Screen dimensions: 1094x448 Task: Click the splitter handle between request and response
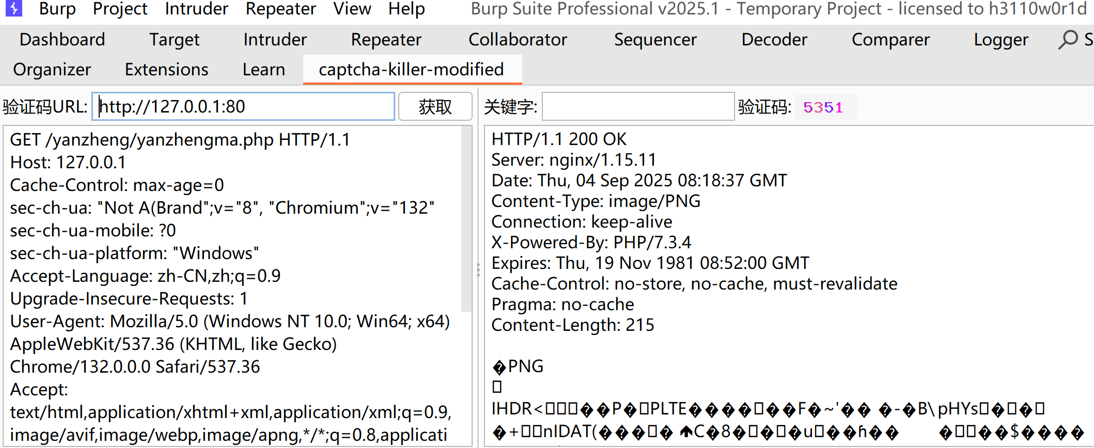point(478,270)
